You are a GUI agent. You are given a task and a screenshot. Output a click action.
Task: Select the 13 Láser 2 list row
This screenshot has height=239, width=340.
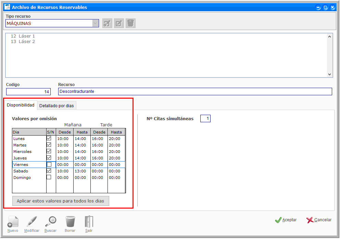click(23, 42)
